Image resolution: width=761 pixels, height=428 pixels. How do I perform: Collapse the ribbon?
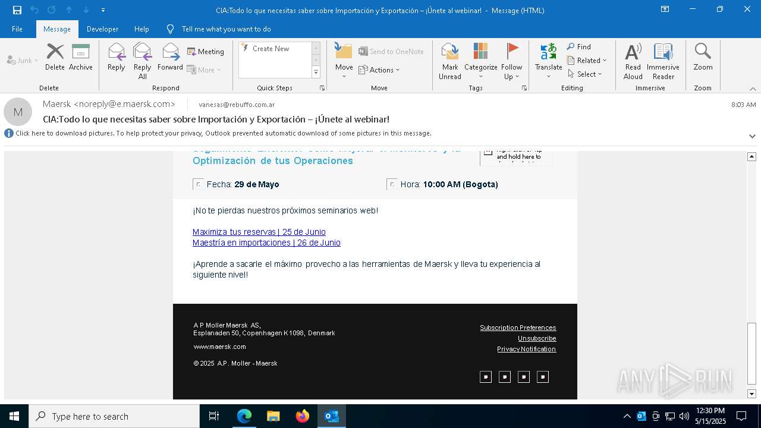click(753, 89)
